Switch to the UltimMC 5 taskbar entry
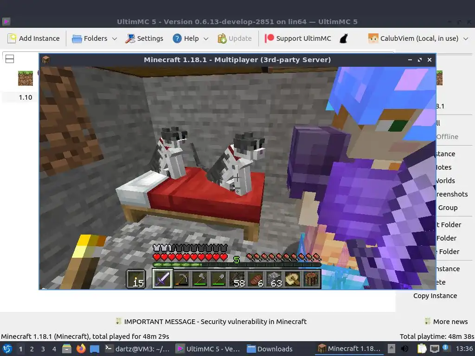Screen dimensions: 475x356 click(208, 349)
